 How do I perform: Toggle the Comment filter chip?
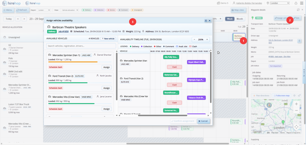[x=123, y=10]
